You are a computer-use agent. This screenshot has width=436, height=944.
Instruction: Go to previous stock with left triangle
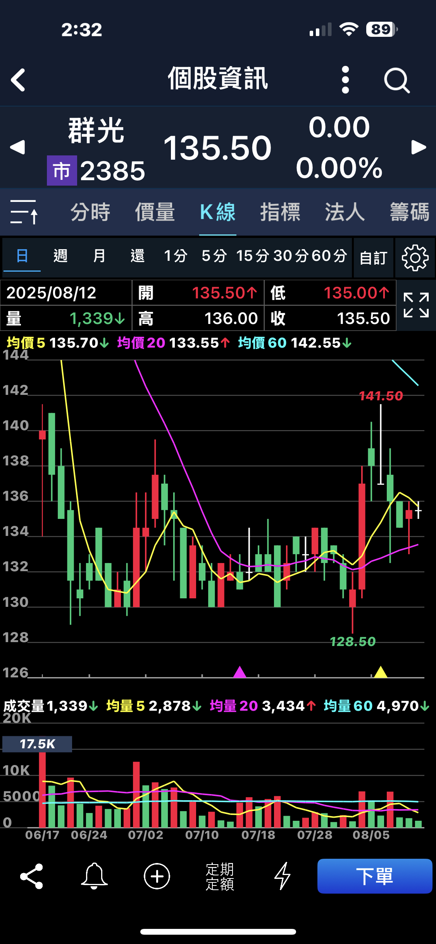pyautogui.click(x=17, y=147)
